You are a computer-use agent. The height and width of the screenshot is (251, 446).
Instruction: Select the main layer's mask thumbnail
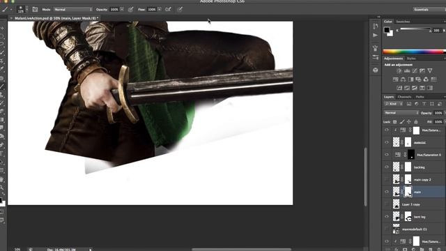click(x=408, y=192)
